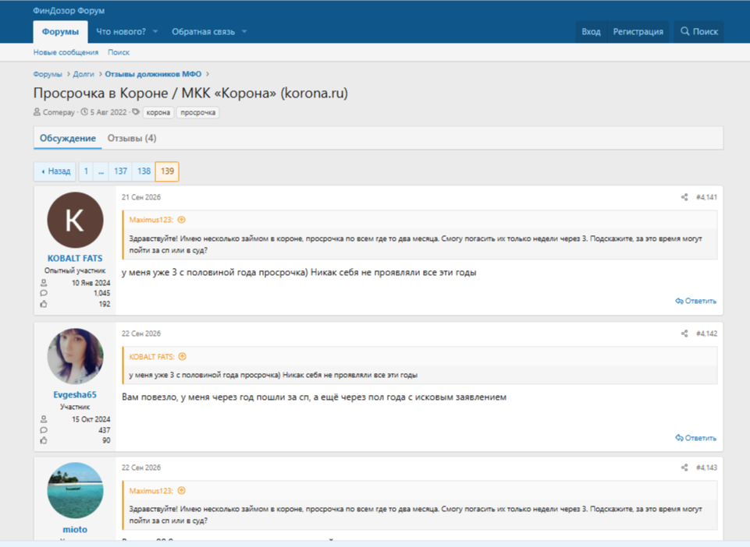Open the Evgesha65 username link
This screenshot has width=750, height=547.
[75, 394]
